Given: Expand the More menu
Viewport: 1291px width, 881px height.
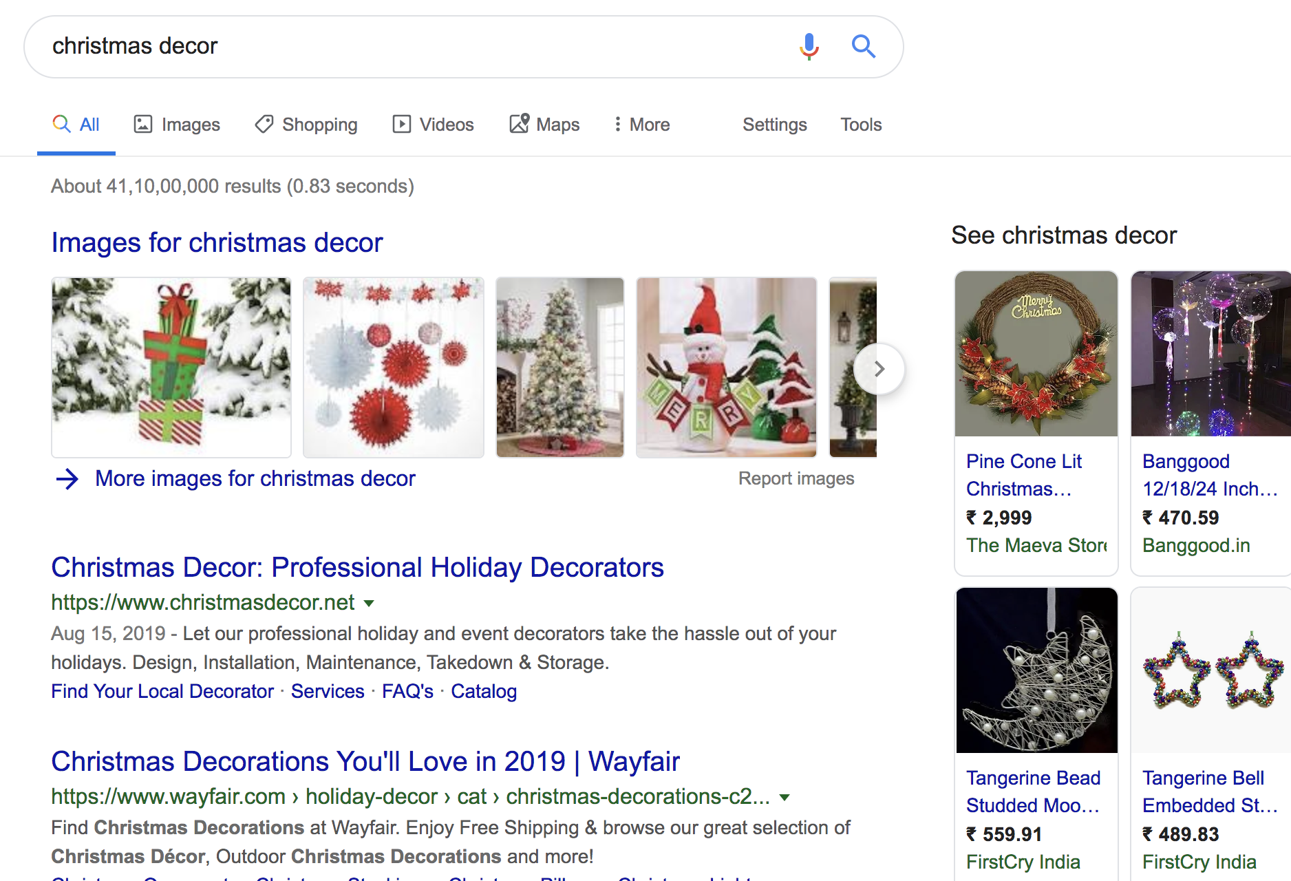Looking at the screenshot, I should (641, 125).
